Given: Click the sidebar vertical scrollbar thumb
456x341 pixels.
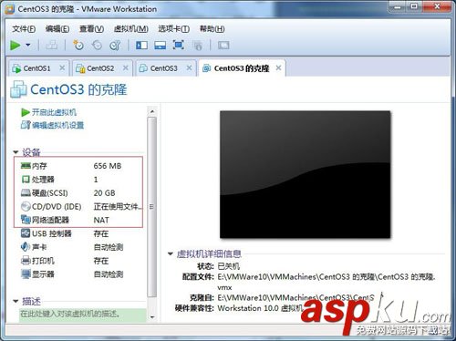Looking at the screenshot, I should coord(152,207).
